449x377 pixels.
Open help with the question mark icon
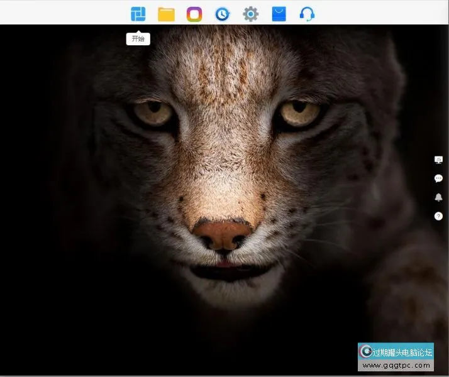point(438,216)
